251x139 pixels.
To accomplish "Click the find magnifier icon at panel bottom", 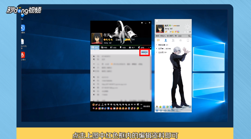I will pyautogui.click(x=177, y=111).
